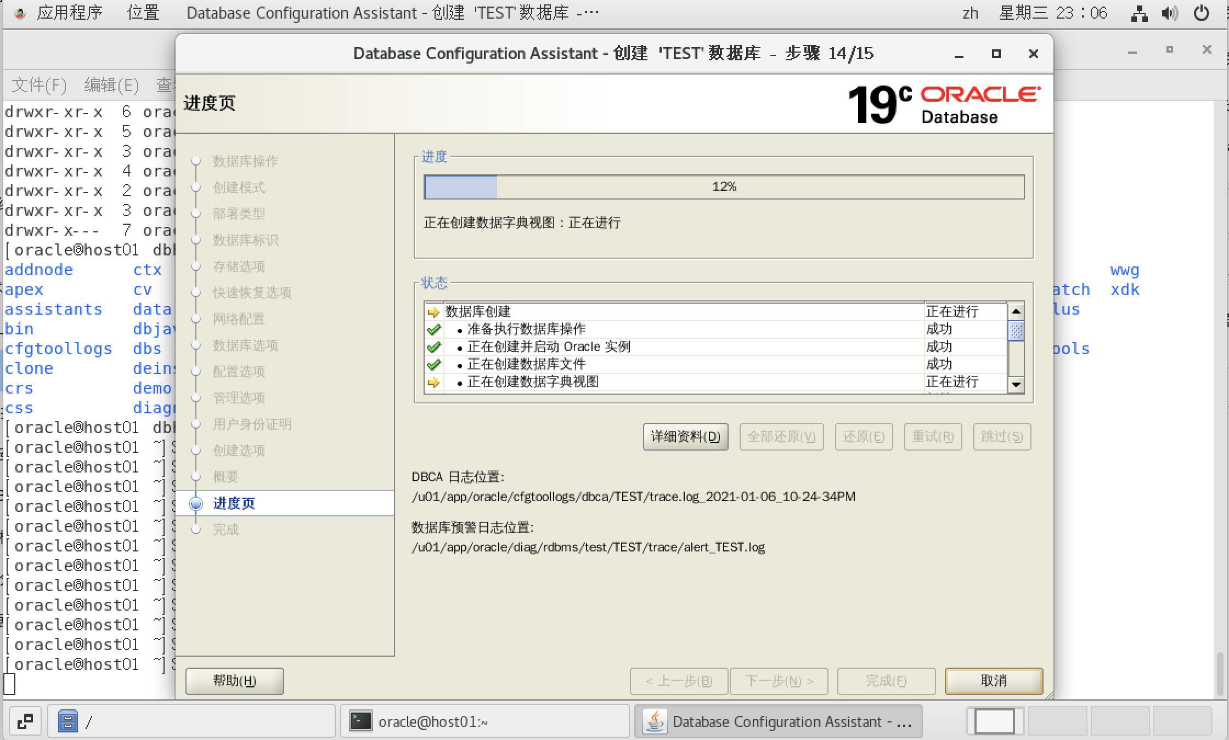
Task: Click the green checkmark beside 正在创建数据库文件
Action: [433, 364]
